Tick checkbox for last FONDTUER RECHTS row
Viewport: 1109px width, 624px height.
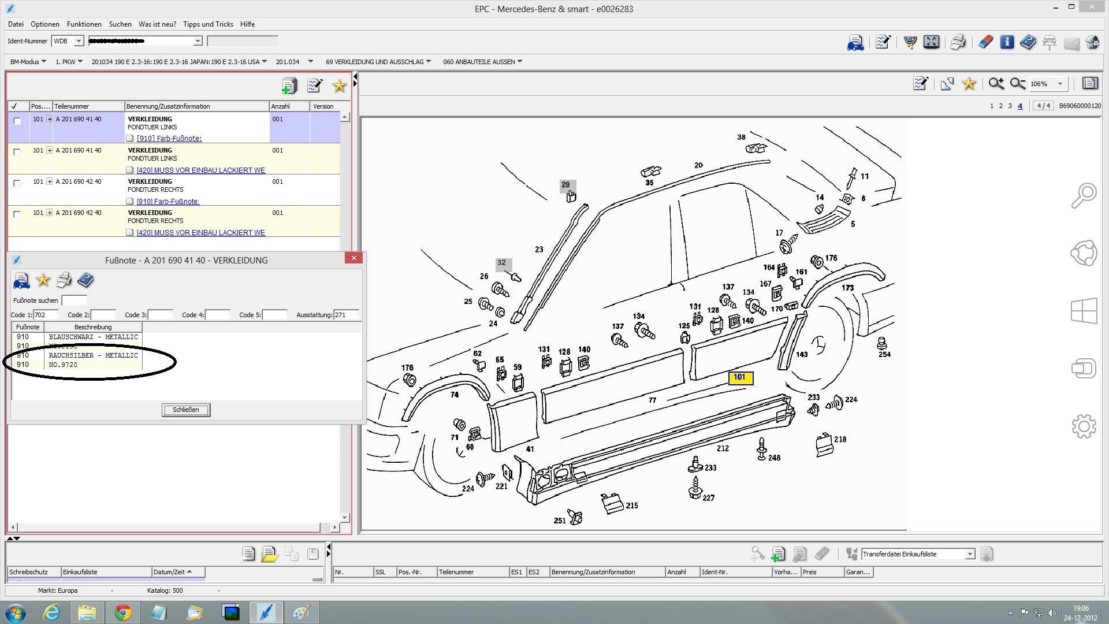(17, 214)
